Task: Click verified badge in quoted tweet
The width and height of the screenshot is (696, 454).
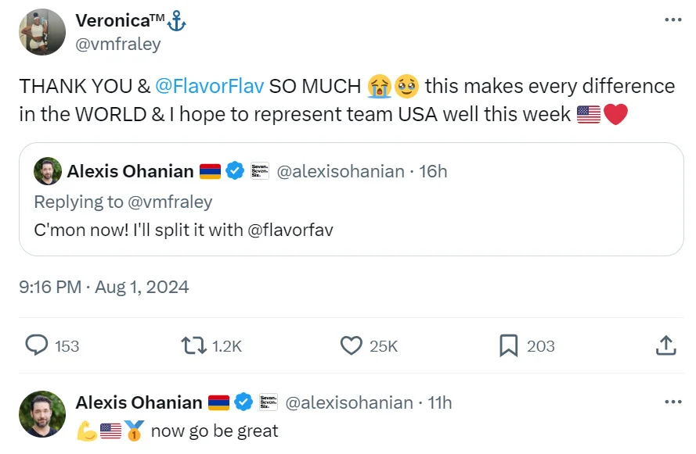Action: 235,171
